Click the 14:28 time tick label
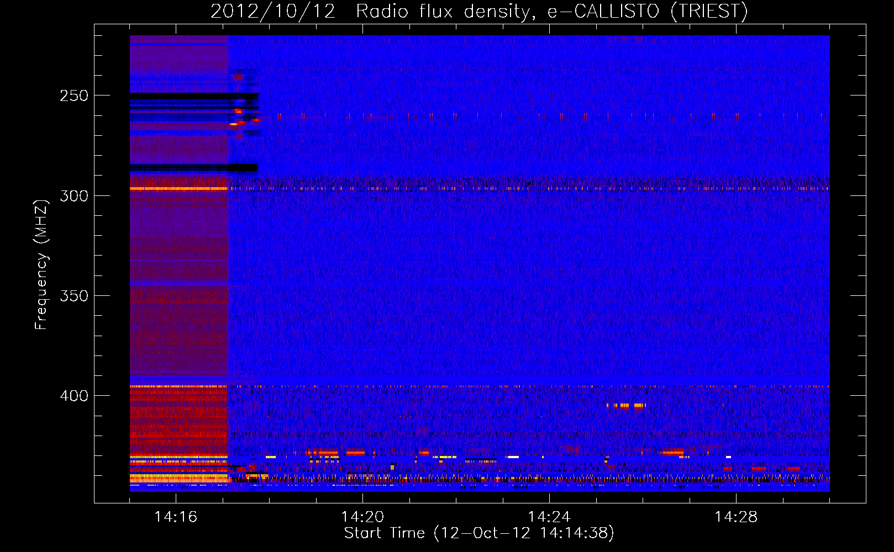 (736, 517)
